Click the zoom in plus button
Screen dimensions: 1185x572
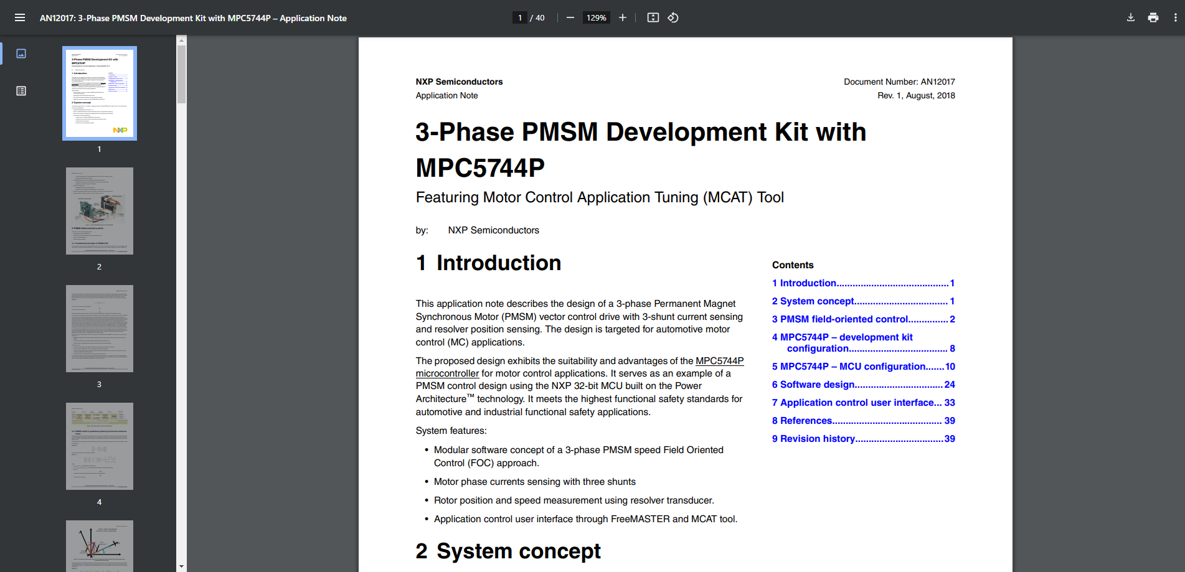(622, 17)
